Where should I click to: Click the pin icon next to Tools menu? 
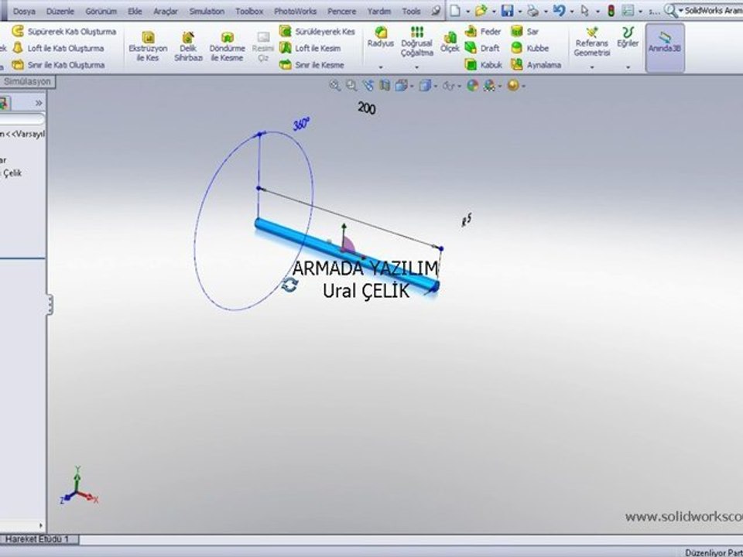(x=436, y=10)
